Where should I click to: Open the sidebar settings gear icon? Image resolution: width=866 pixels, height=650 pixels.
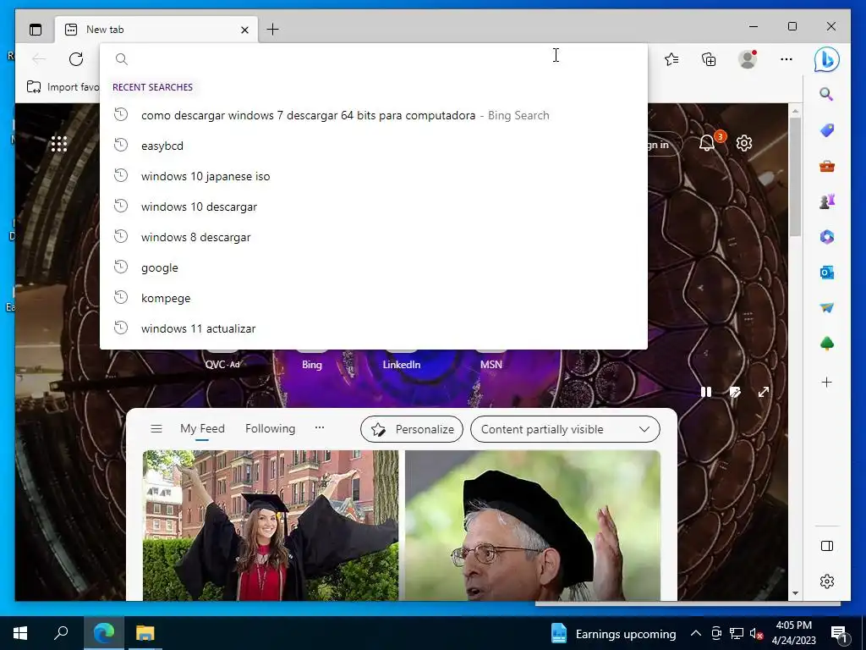[x=827, y=581]
